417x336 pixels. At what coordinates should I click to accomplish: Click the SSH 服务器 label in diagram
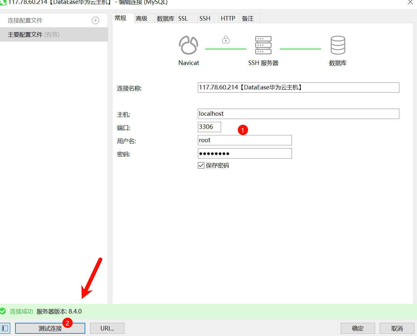[263, 63]
